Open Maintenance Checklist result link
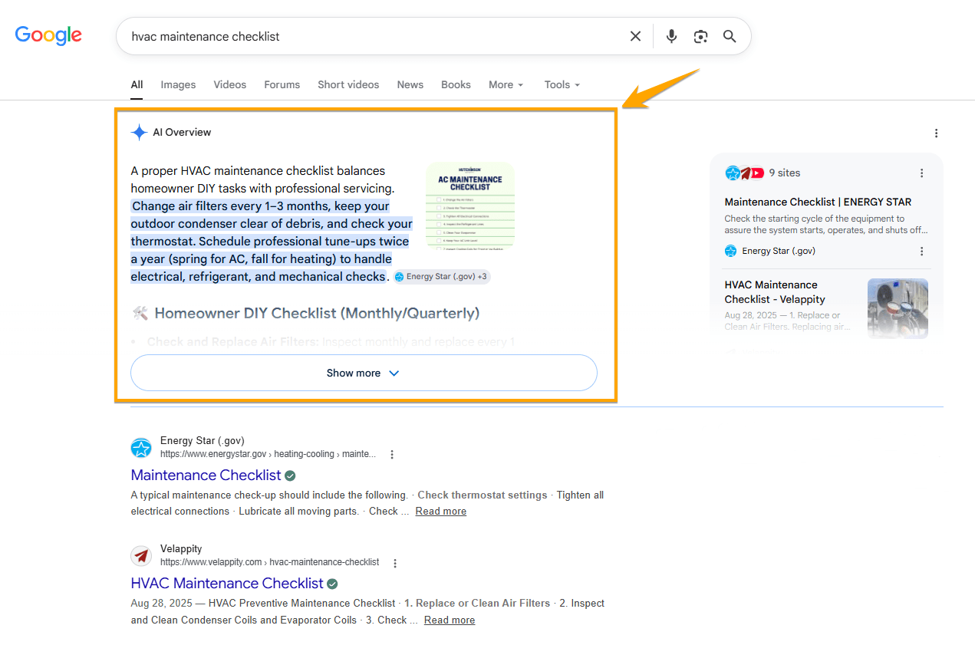975x645 pixels. (206, 476)
